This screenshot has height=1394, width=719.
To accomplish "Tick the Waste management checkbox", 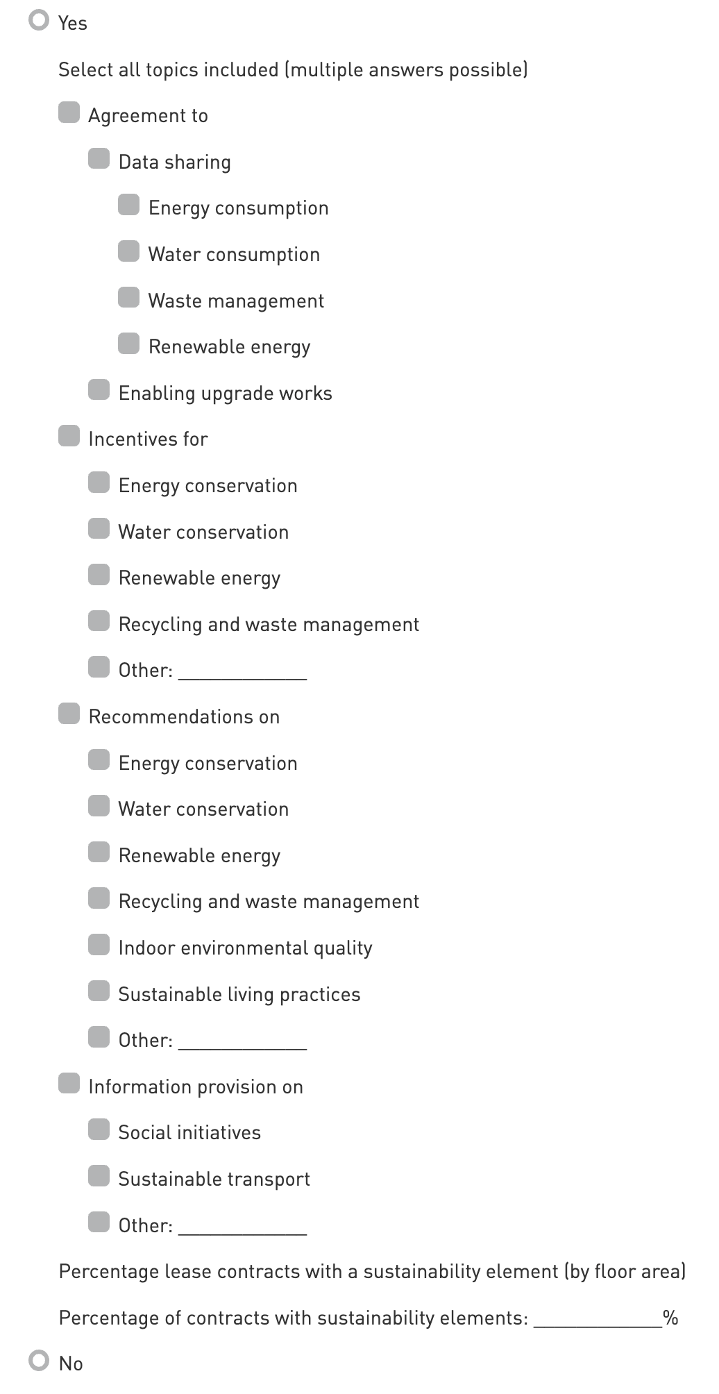I will point(128,298).
